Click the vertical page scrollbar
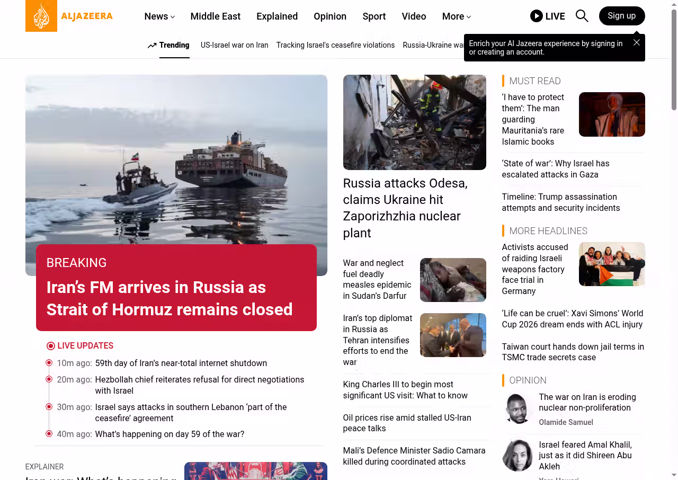 tap(674, 240)
